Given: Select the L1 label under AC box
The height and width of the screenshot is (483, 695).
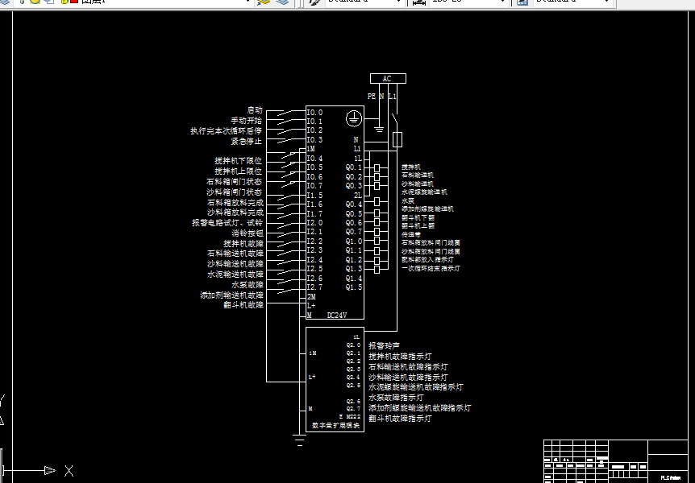Looking at the screenshot, I should pyautogui.click(x=393, y=96).
